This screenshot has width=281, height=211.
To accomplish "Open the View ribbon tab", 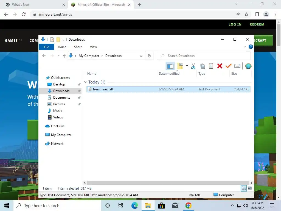I will click(93, 47).
